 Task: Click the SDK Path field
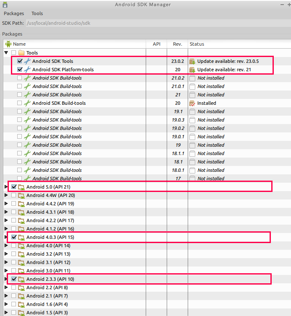point(159,23)
